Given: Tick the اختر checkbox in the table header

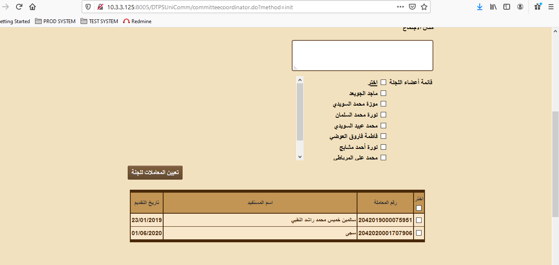Looking at the screenshot, I should click(x=419, y=208).
